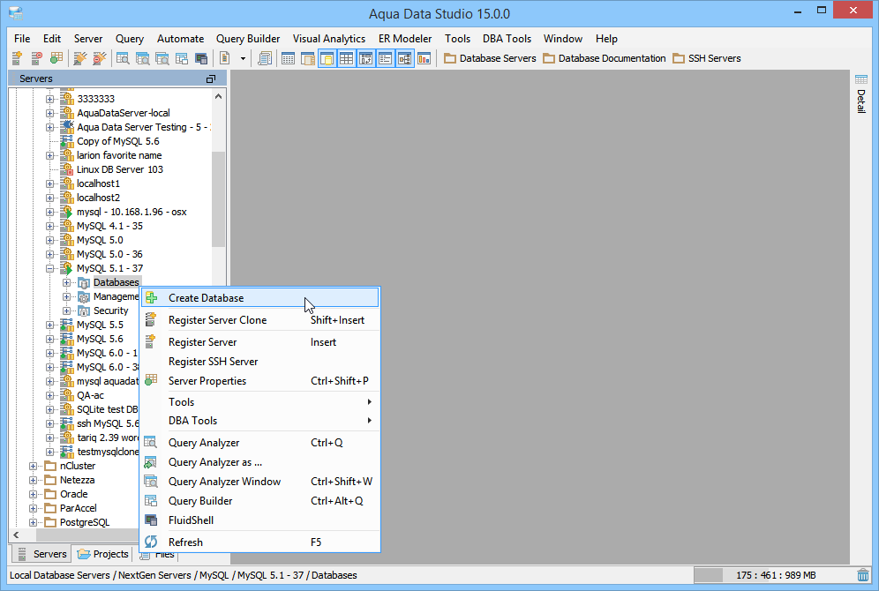Toggle the highlighted database cylinder view button
The height and width of the screenshot is (591, 879).
click(327, 57)
